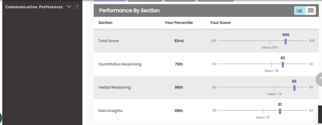Screen dimensions: 322x125
Task: Select the Verbal Reasoning row label
Action: coord(114,87)
